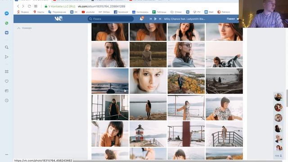Open third friend avatar in chat sidebar
The height and width of the screenshot is (162, 288).
pyautogui.click(x=278, y=118)
